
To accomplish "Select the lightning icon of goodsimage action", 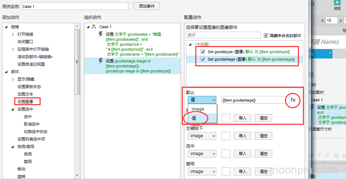I will pos(101,61).
